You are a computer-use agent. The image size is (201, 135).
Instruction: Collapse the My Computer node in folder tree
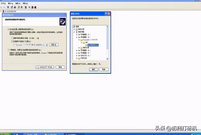tap(73, 32)
